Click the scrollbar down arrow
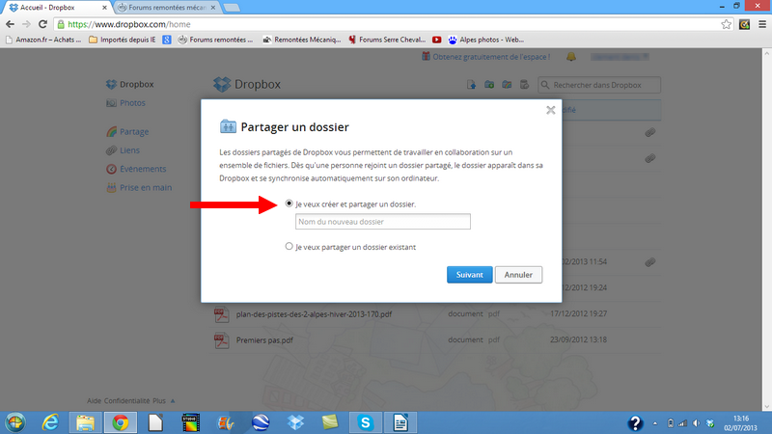Image resolution: width=772 pixels, height=434 pixels. click(767, 407)
